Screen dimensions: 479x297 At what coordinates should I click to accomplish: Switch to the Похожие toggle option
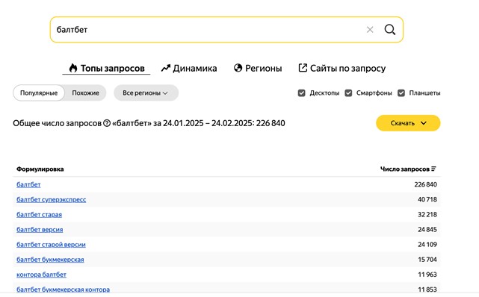coord(85,93)
